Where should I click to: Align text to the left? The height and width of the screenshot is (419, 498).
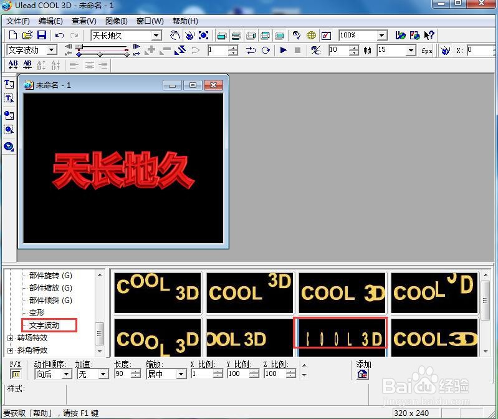[74, 65]
